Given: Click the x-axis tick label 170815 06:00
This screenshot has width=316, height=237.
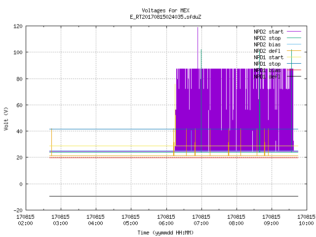Looking at the screenshot, I should 166,220.
